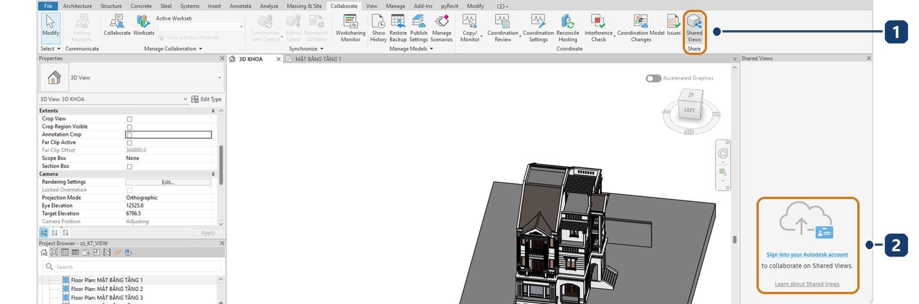Open Coordination Settings
Viewport: 919px width, 304px height.
538,28
